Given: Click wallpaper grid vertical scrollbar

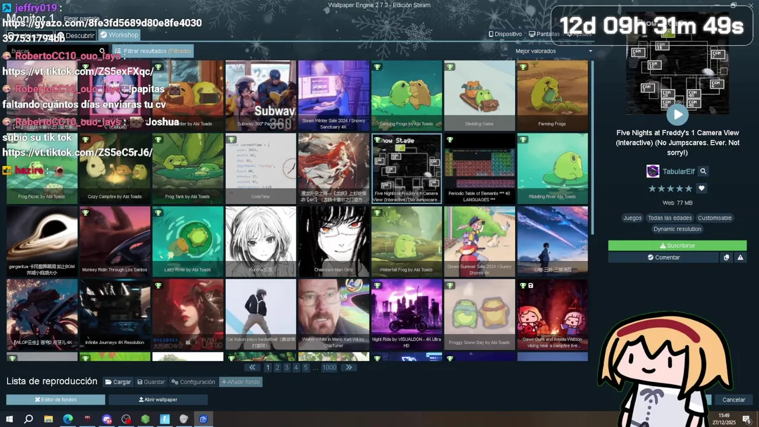Looking at the screenshot, I should coord(591,148).
